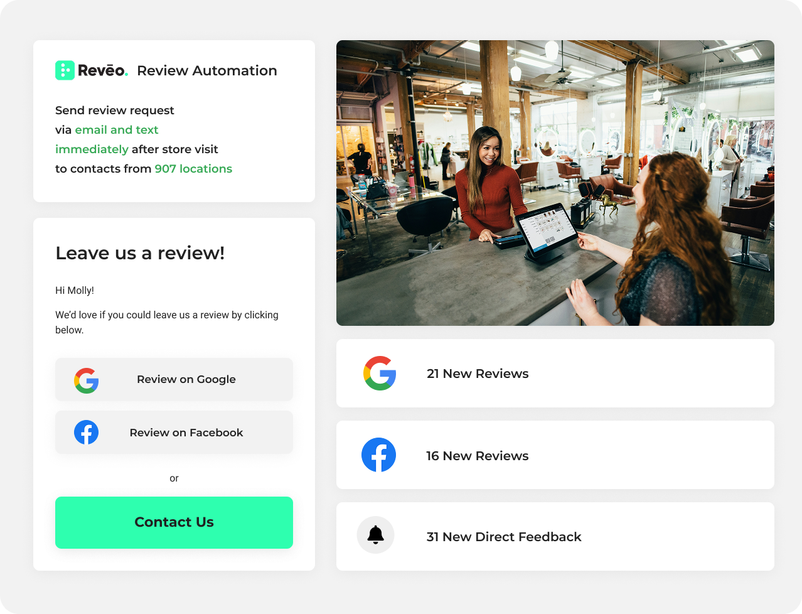Viewport: 802px width, 614px height.
Task: Open the "907 locations" link
Action: tap(193, 169)
